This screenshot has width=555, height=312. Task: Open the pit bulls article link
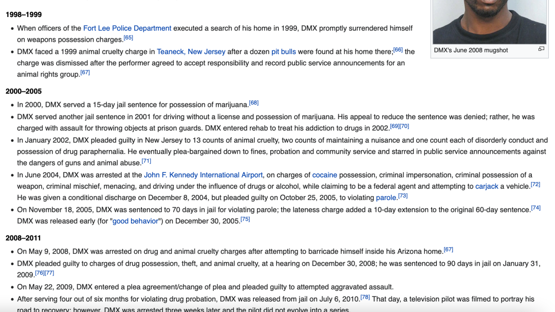click(284, 51)
